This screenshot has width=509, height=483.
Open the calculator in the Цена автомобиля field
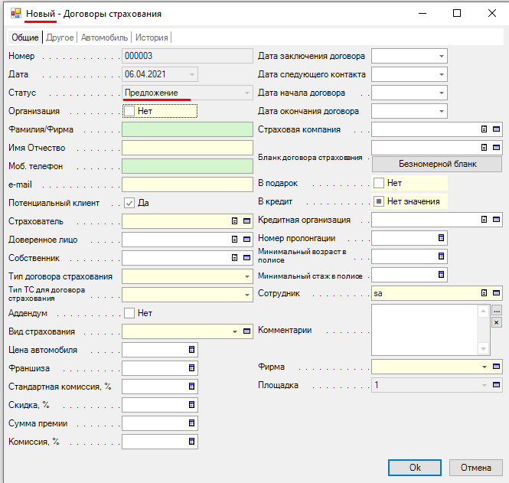coord(192,350)
